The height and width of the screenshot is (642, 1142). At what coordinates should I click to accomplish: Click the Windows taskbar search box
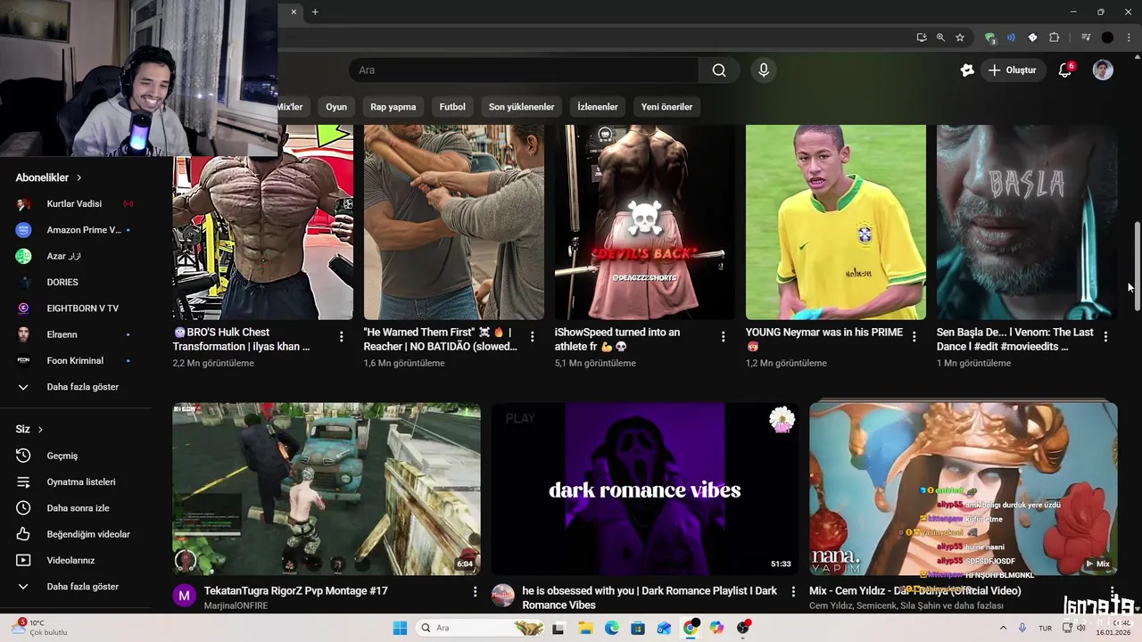(481, 628)
